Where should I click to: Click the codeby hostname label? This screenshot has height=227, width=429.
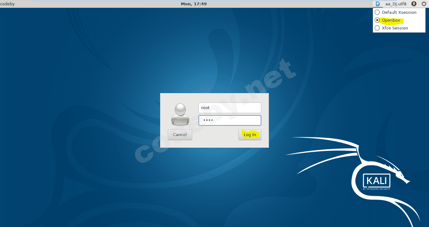pyautogui.click(x=7, y=4)
